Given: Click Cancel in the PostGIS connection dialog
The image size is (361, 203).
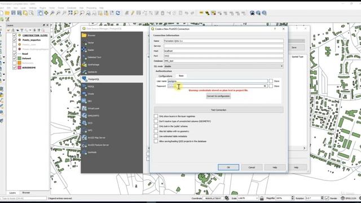Looking at the screenshot, I should point(252,167).
